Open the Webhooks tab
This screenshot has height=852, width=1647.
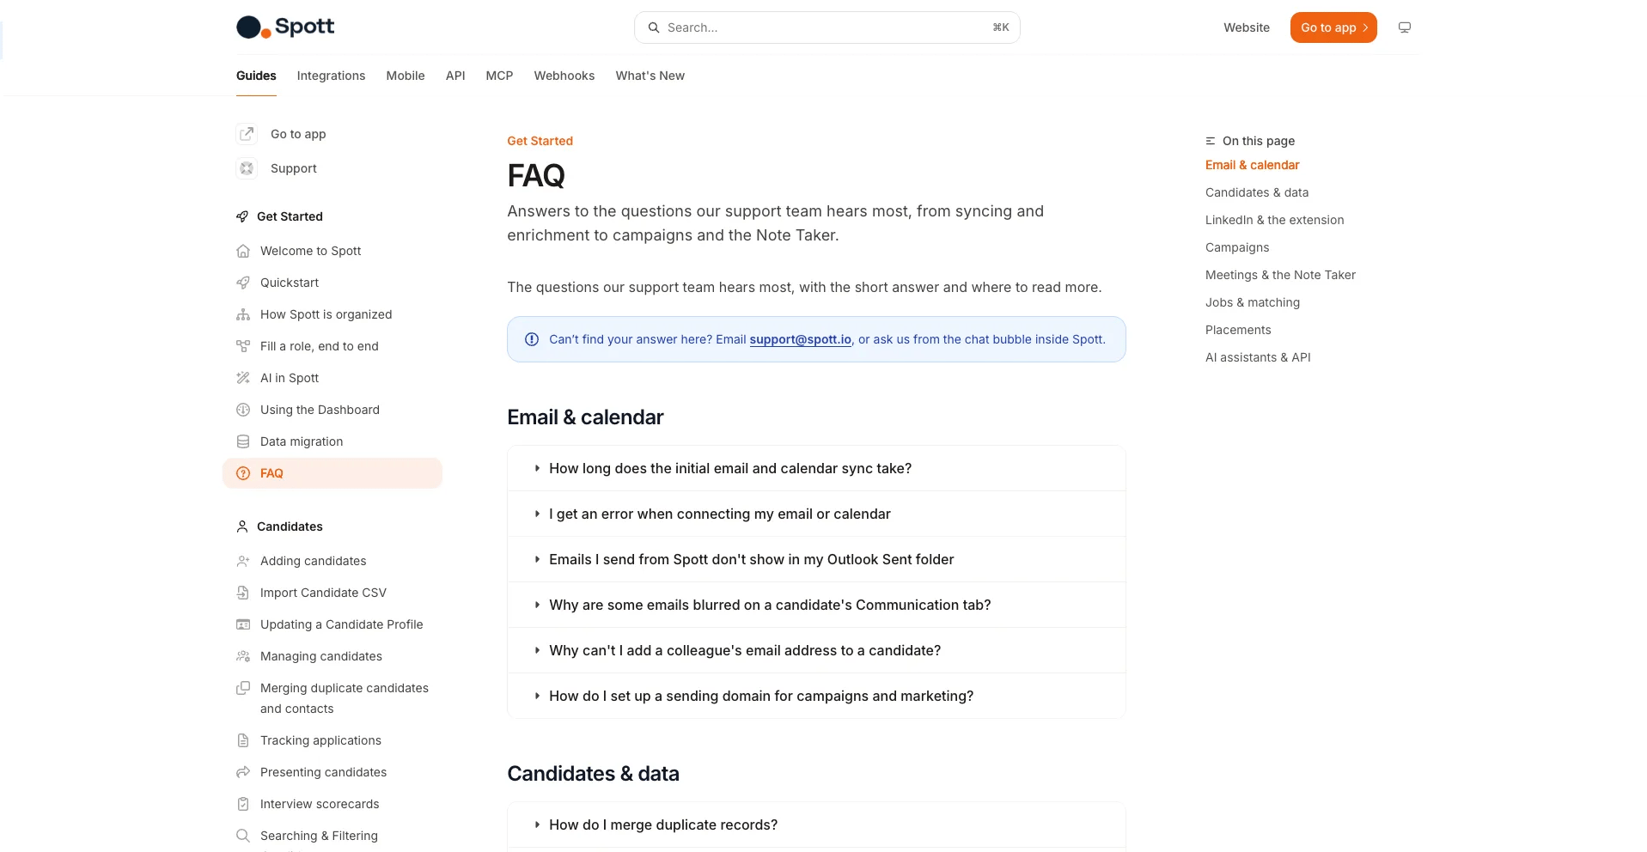coord(564,76)
